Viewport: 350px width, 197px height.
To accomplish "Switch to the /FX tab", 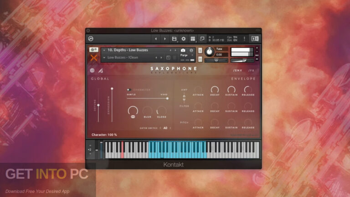I will click(x=252, y=70).
